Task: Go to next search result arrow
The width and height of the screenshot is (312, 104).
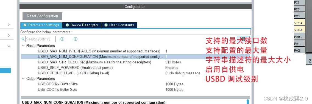Action: [x=76, y=39]
